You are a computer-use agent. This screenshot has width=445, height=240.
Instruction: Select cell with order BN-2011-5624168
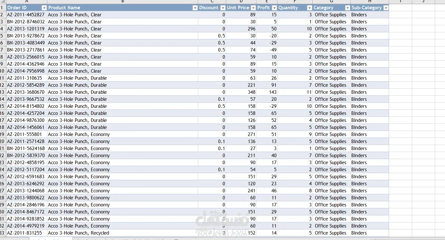click(x=27, y=148)
